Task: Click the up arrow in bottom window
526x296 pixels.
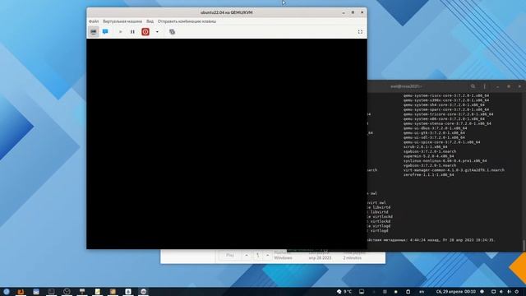Action: [x=247, y=256]
